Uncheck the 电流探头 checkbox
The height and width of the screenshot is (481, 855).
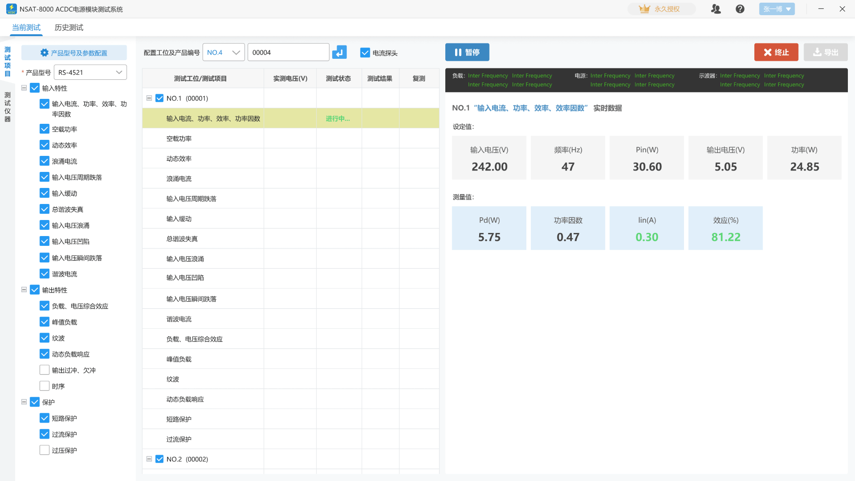coord(365,53)
